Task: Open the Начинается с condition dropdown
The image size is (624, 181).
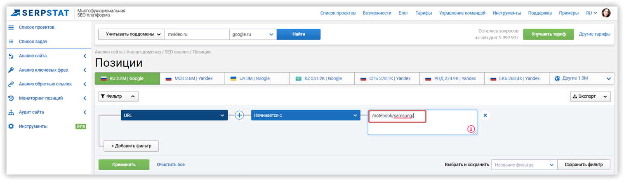Action: (x=306, y=115)
